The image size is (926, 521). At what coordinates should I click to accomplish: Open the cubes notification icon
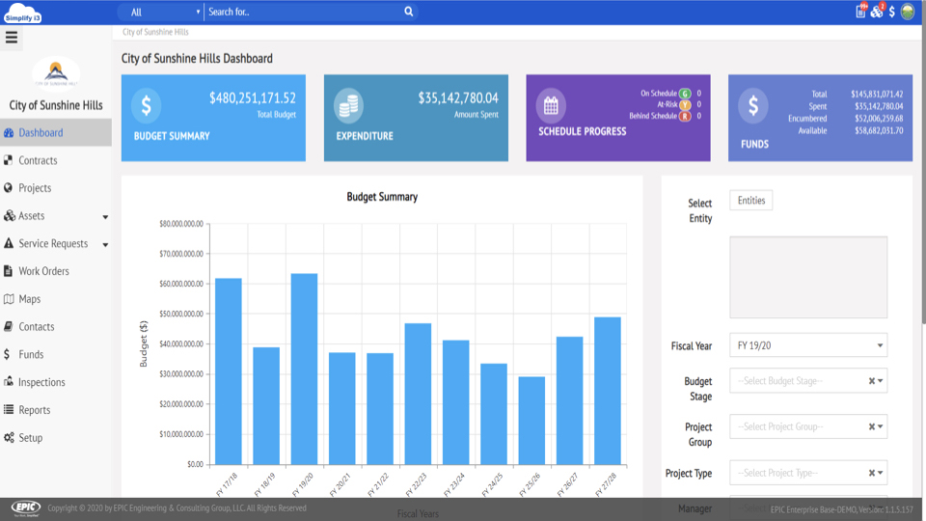876,12
